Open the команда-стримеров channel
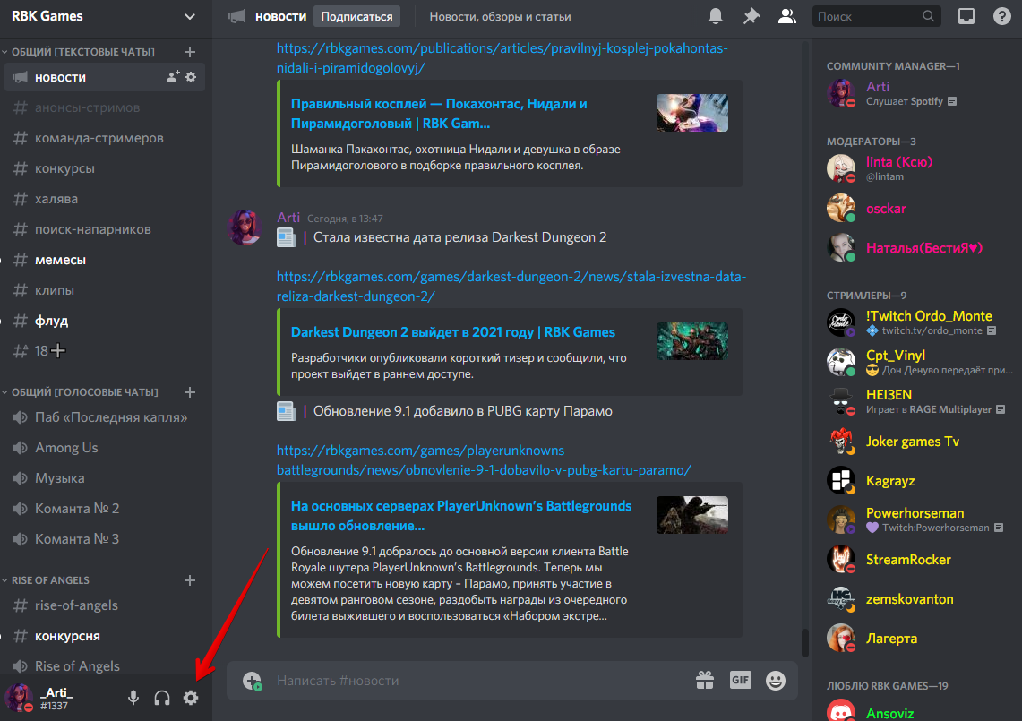 point(104,138)
